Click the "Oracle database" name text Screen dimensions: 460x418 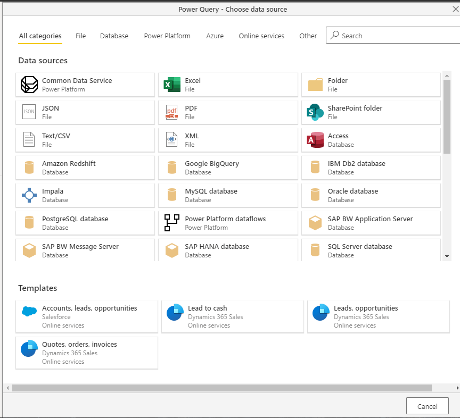353,191
